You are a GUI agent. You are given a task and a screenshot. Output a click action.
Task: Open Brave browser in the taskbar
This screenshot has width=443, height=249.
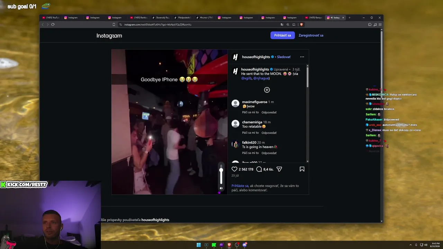click(x=229, y=245)
